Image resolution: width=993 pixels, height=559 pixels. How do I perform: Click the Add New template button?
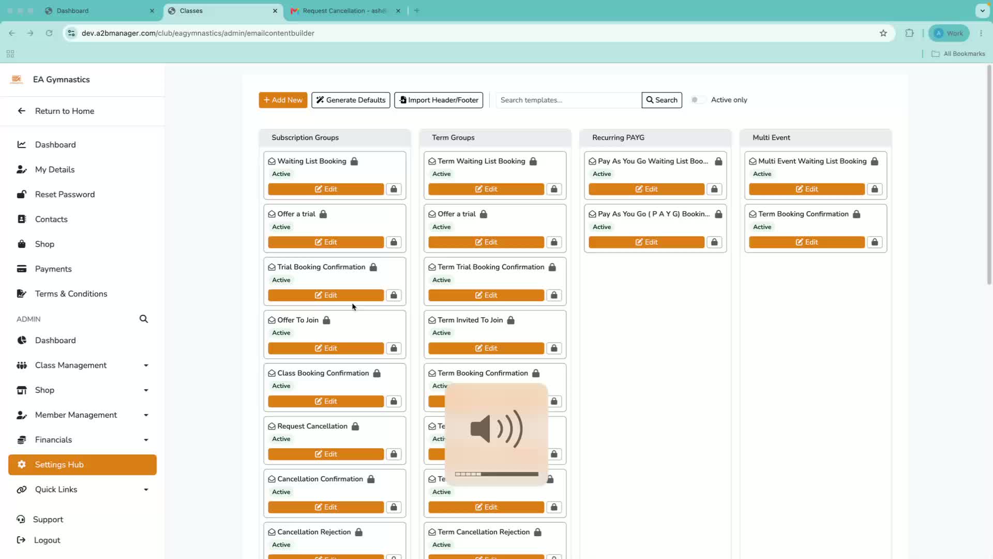point(283,100)
